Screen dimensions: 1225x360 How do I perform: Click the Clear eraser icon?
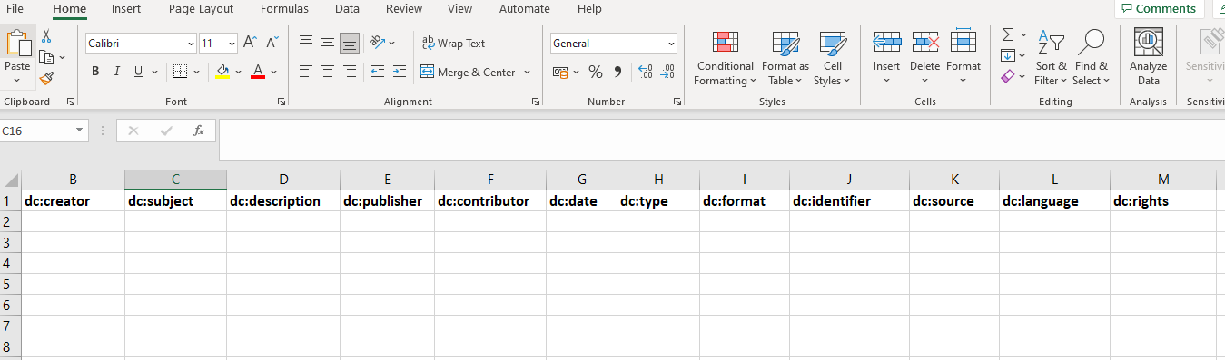click(1008, 77)
